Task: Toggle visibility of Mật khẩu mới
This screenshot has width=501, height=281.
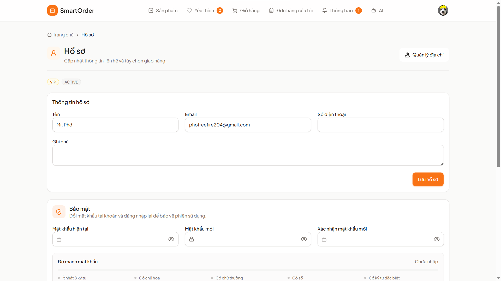Action: [304, 239]
